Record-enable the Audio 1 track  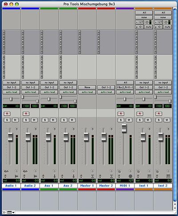coord(7,114)
